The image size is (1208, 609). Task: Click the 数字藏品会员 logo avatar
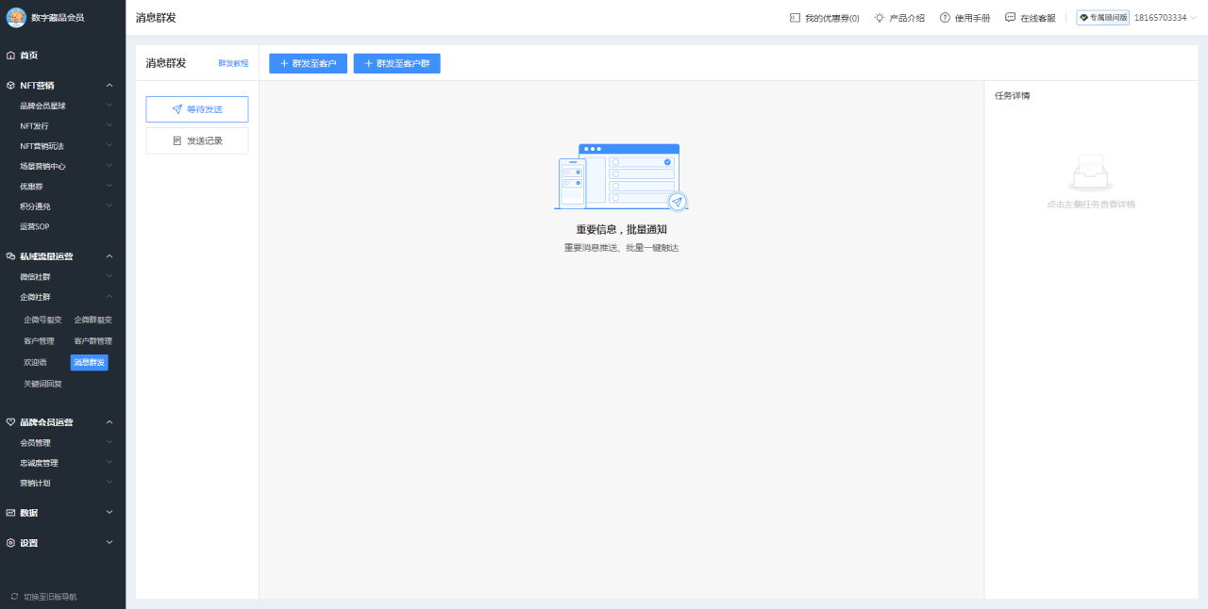click(15, 18)
